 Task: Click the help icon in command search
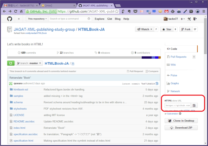(x=89, y=19)
